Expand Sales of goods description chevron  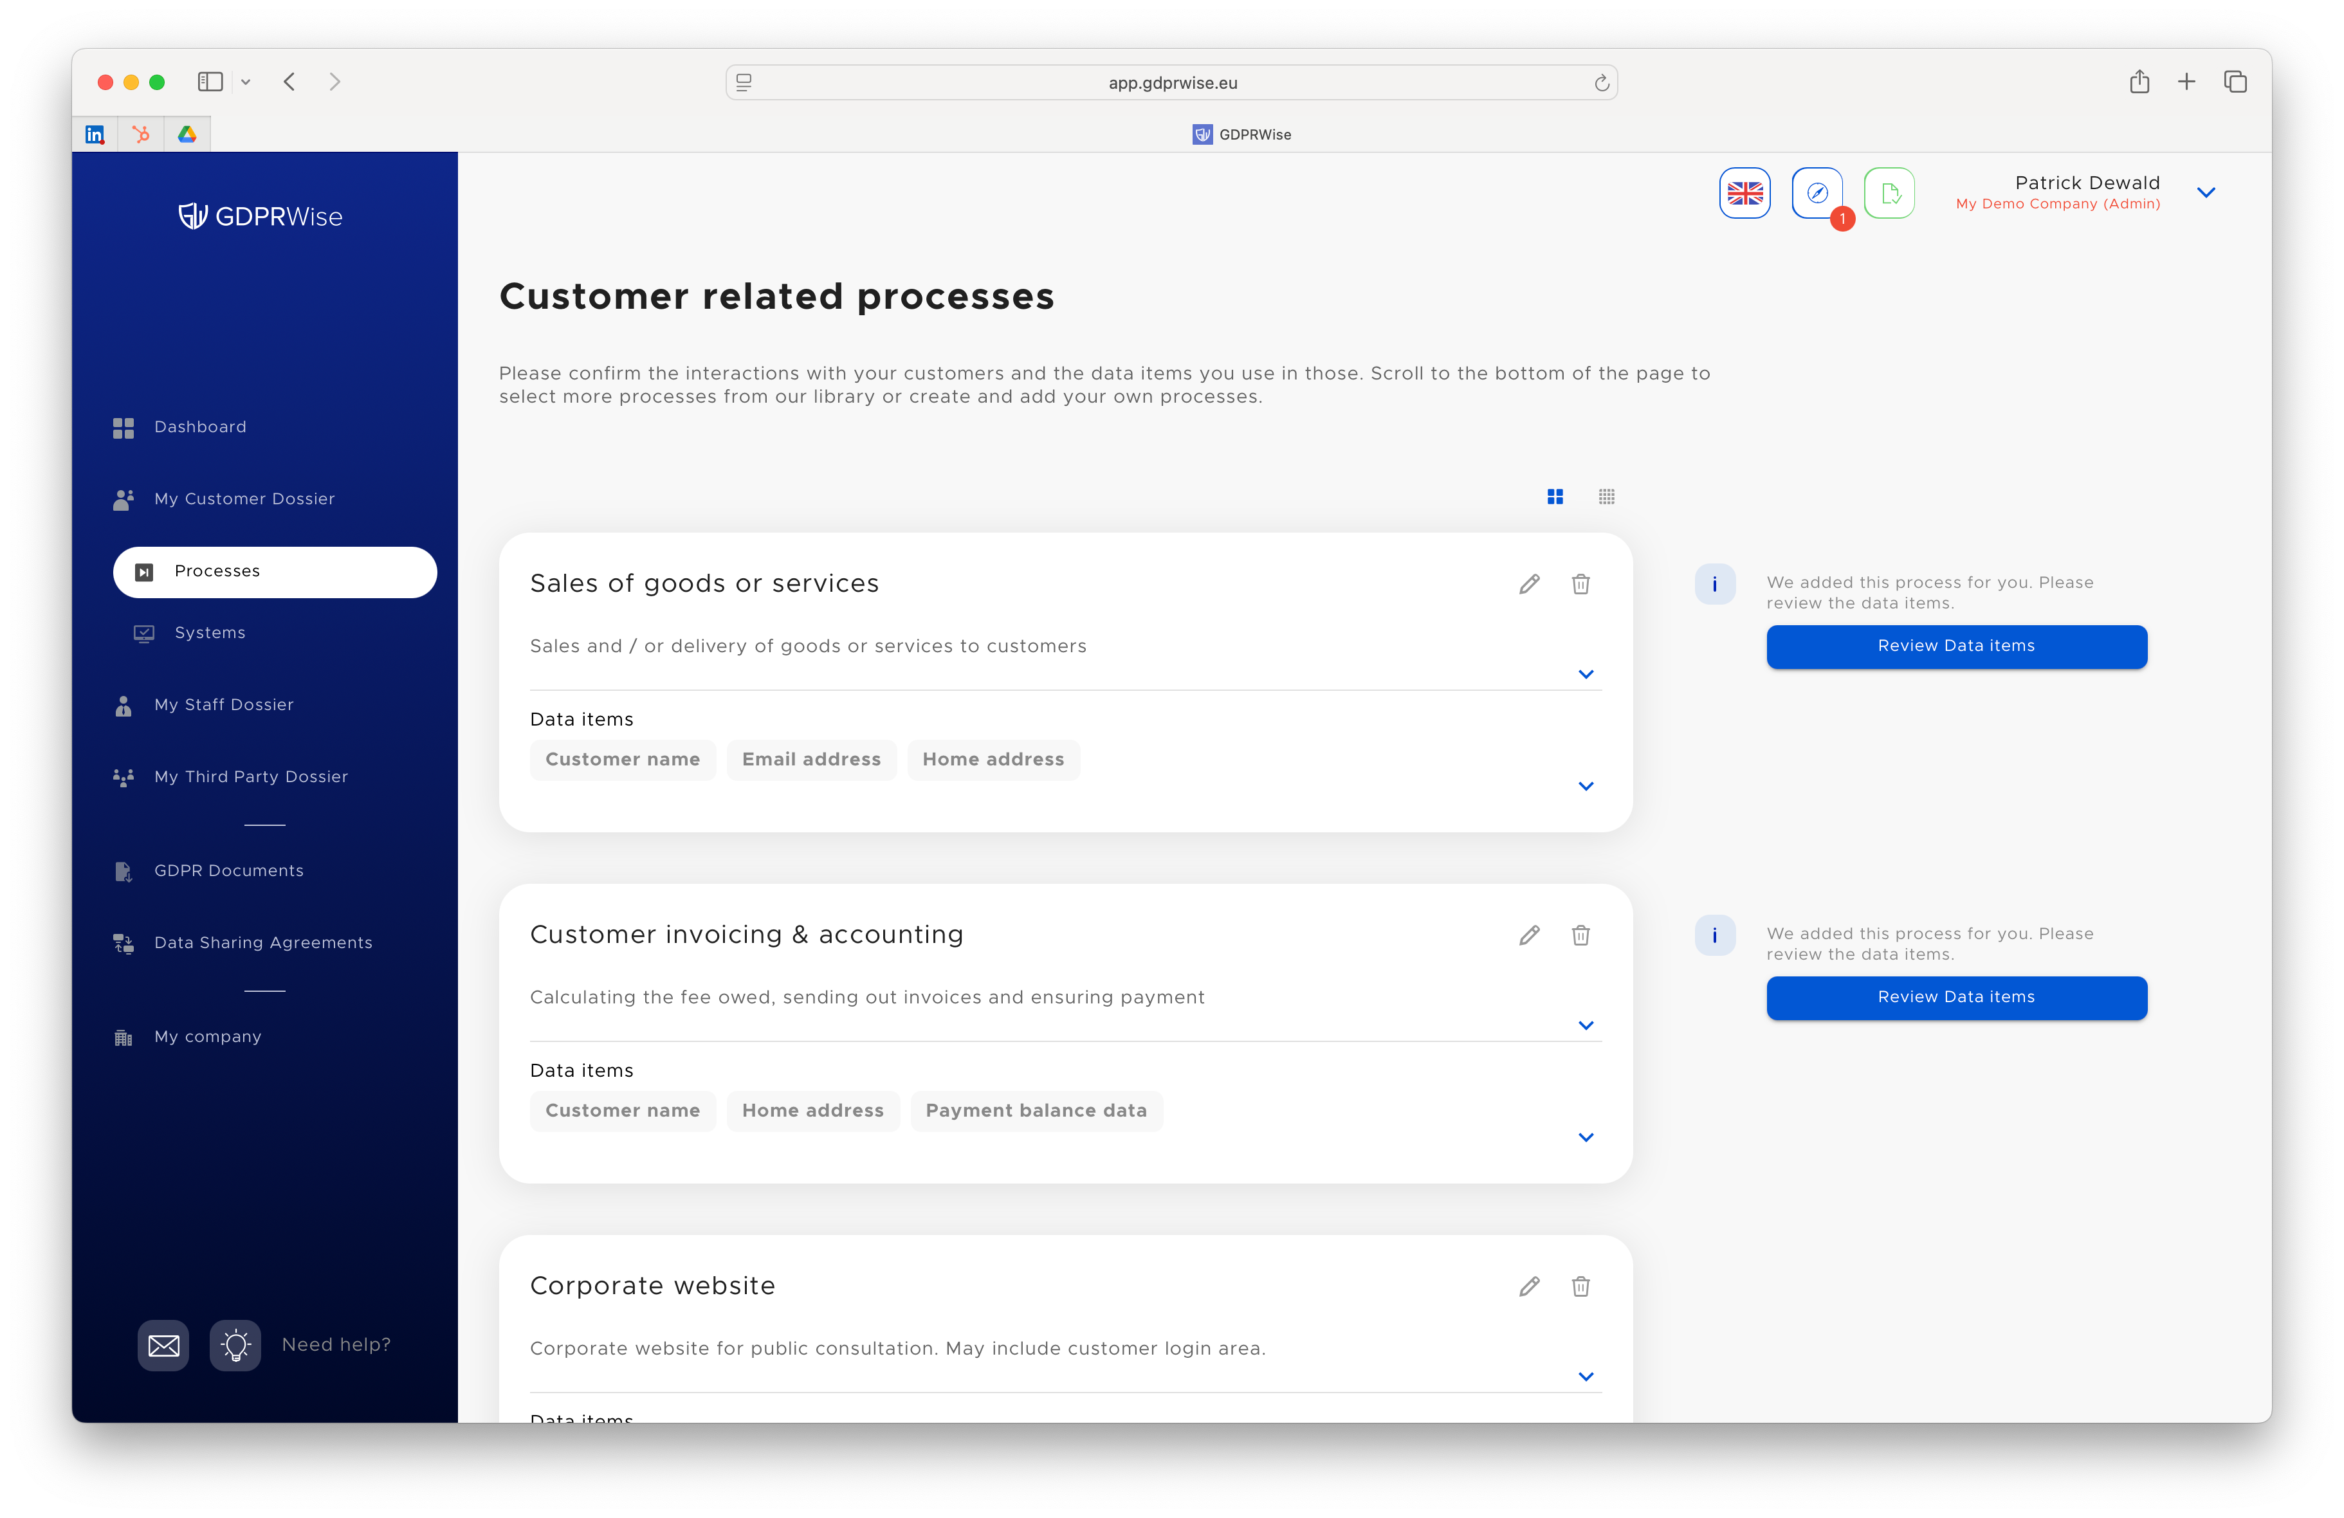(x=1585, y=674)
